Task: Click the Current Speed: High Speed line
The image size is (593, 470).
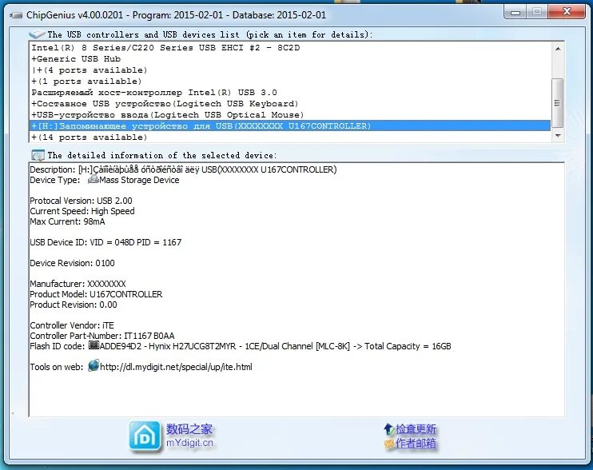Action: click(x=82, y=211)
